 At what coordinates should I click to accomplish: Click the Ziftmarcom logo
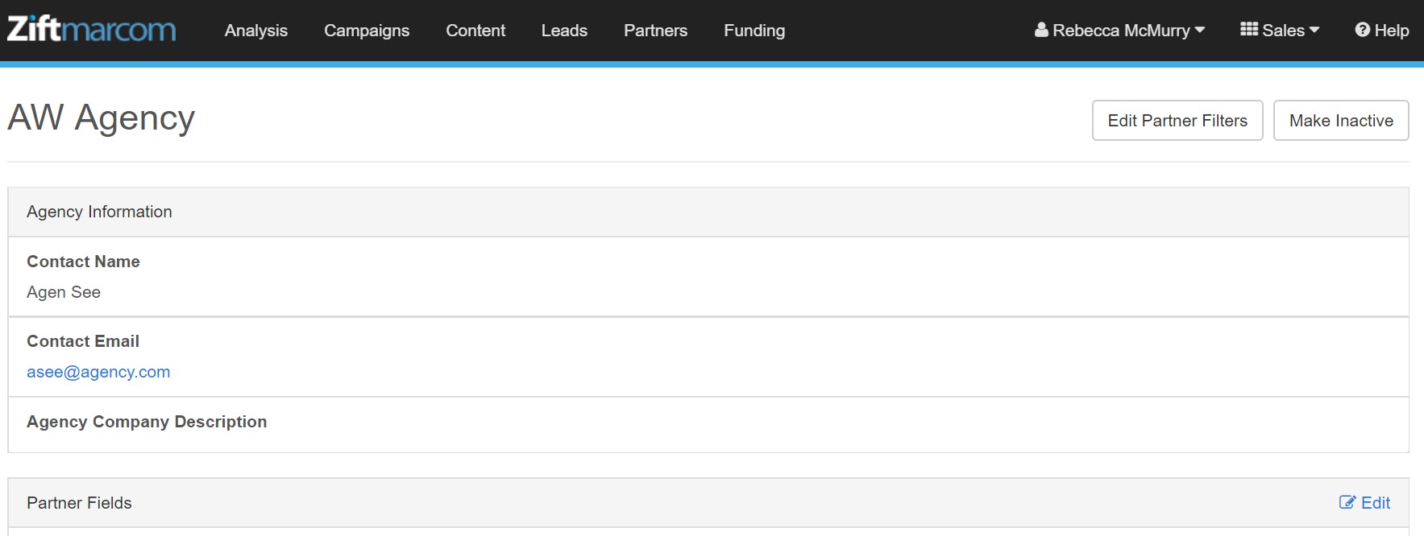(91, 30)
